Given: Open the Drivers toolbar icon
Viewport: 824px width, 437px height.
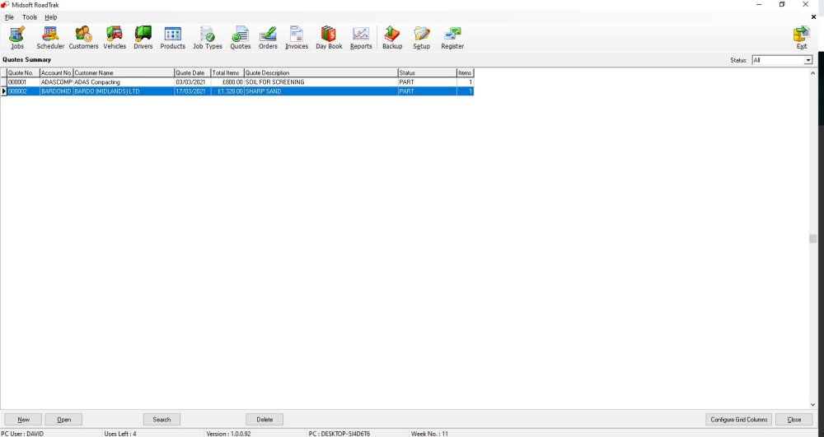Looking at the screenshot, I should click(143, 38).
